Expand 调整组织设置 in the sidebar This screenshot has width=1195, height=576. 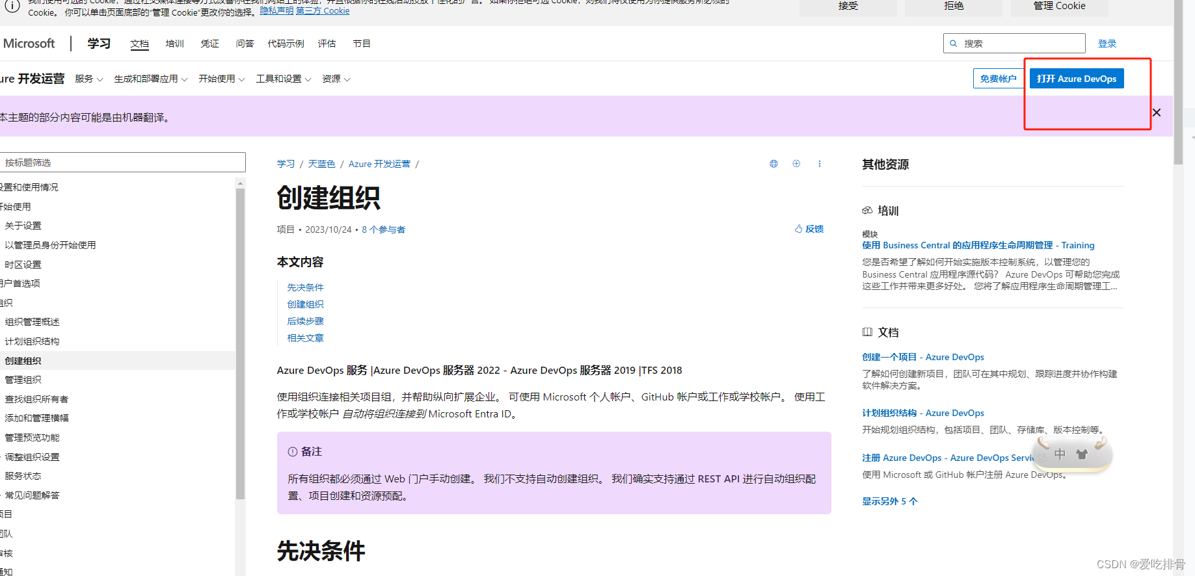(x=32, y=457)
